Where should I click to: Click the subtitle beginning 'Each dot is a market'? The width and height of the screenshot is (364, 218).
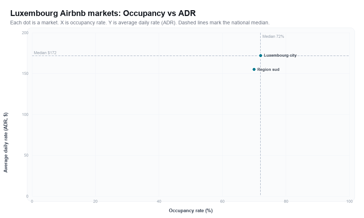[140, 23]
